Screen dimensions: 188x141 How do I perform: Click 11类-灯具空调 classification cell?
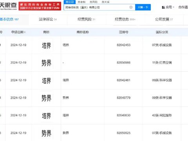(162, 63)
